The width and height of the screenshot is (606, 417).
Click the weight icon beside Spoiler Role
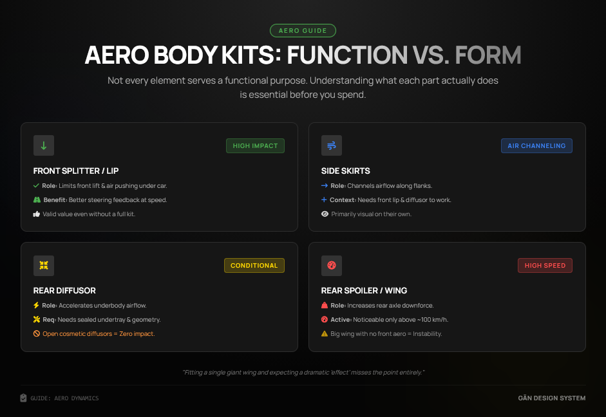point(325,306)
